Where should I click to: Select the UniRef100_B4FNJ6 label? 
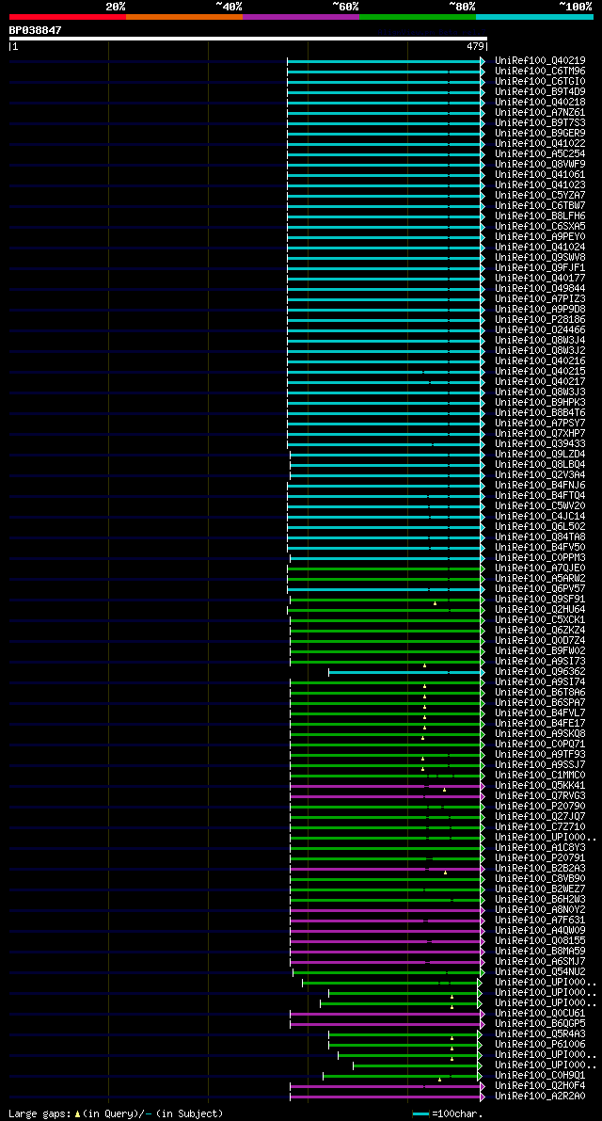[x=540, y=487]
